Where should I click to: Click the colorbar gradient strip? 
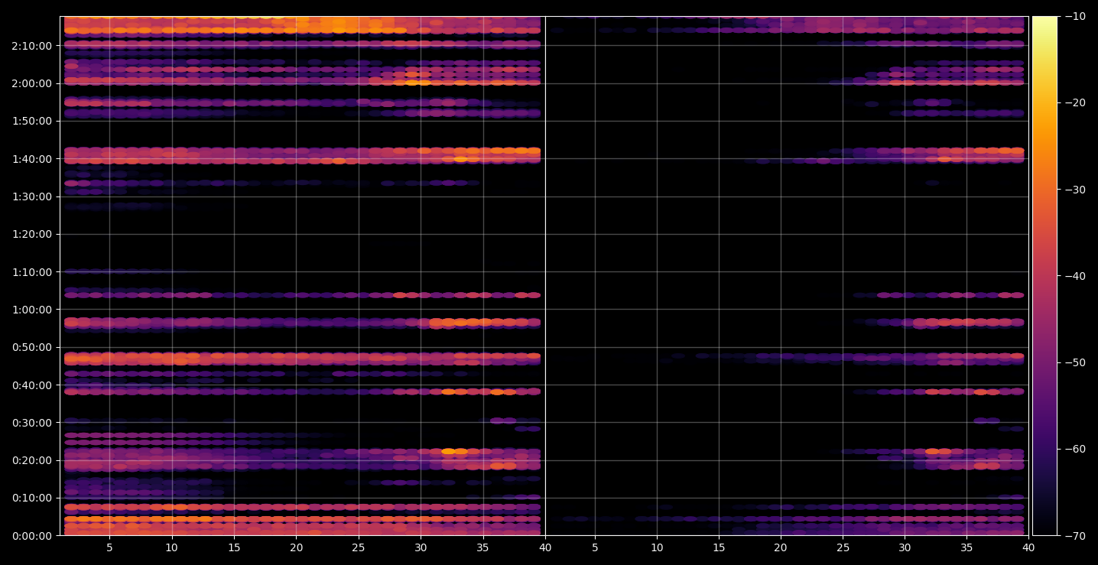tap(1044, 276)
